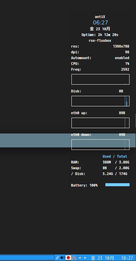Click the taskbar date 金 23 10月
Image resolution: width=136 pixels, height=261 pixels.
pos(102,258)
